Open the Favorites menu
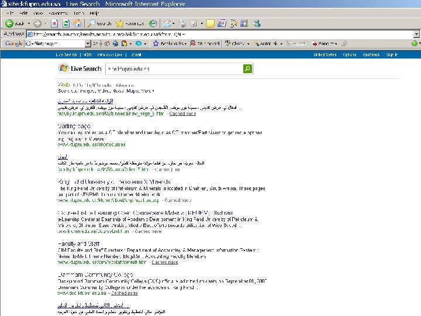This screenshot has width=421, height=316. 58,13
